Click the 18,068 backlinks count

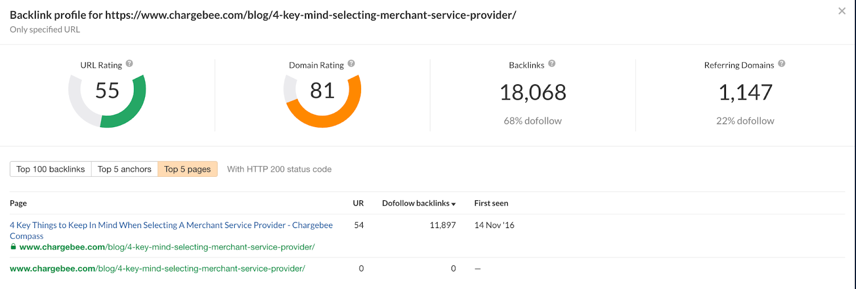tap(533, 92)
